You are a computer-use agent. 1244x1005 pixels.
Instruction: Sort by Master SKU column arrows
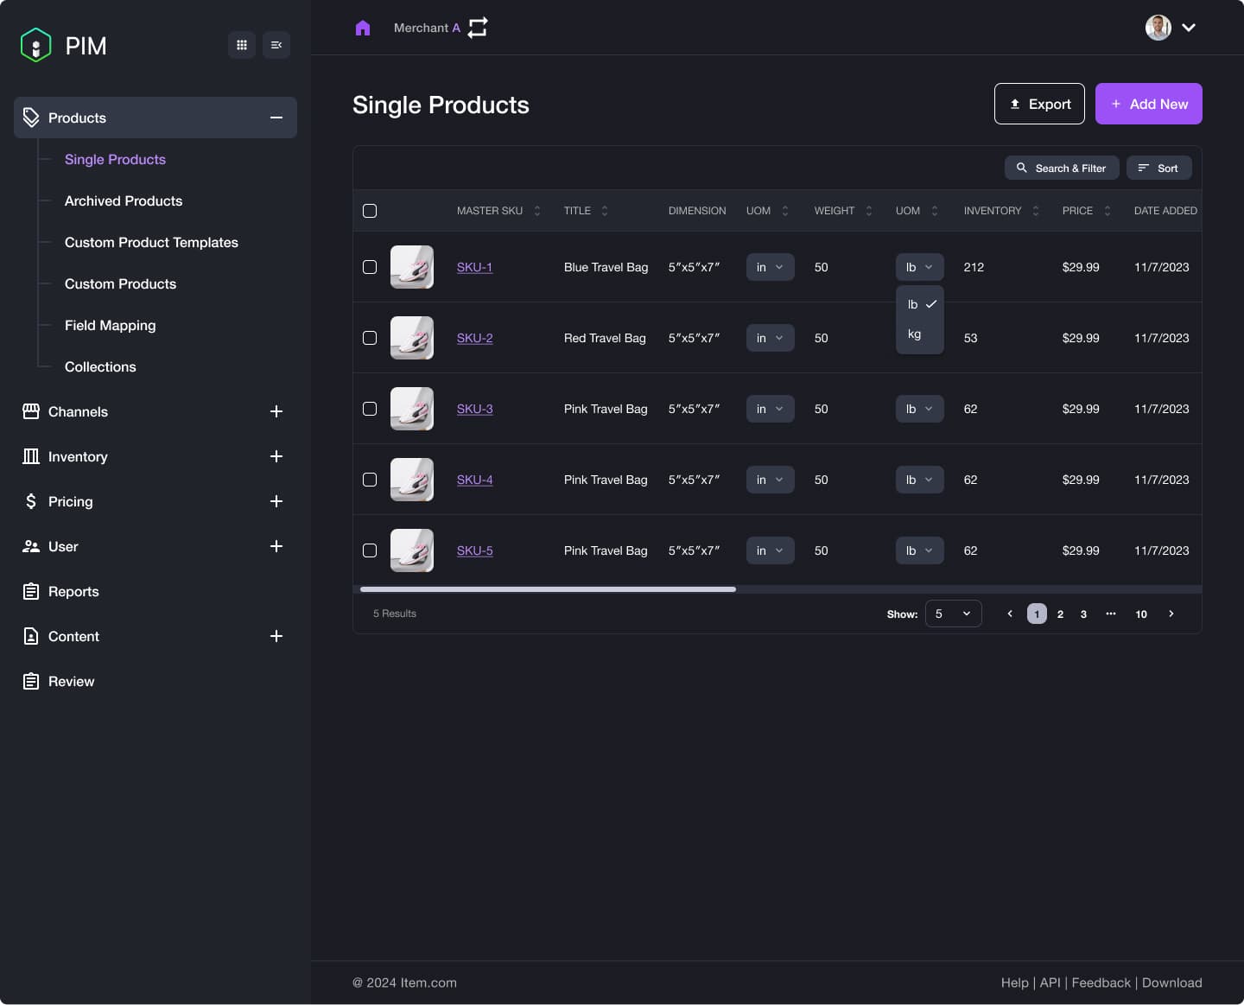537,211
